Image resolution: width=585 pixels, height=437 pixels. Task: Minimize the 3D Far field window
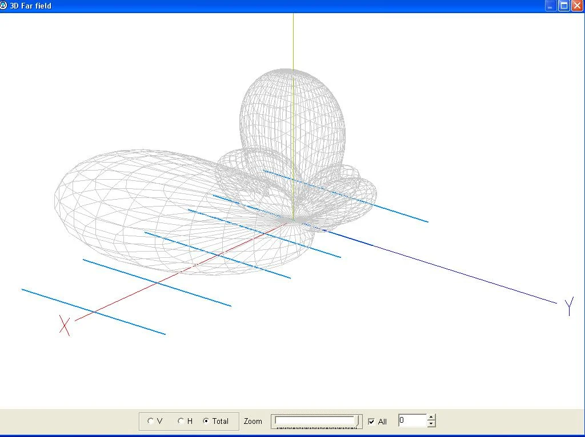(551, 6)
